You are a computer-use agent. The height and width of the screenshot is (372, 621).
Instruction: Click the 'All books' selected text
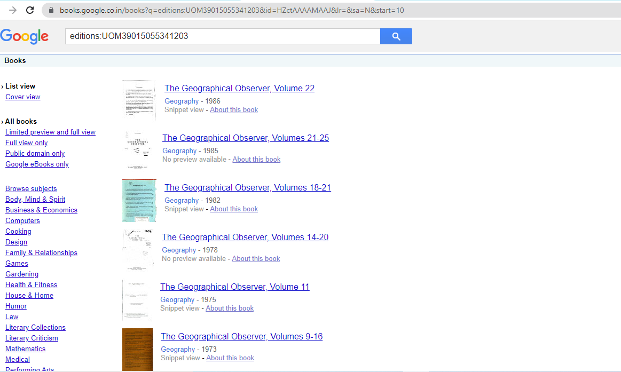click(21, 122)
